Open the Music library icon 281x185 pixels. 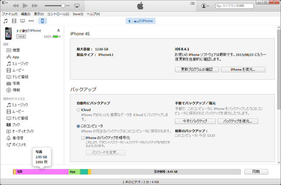pos(6,21)
